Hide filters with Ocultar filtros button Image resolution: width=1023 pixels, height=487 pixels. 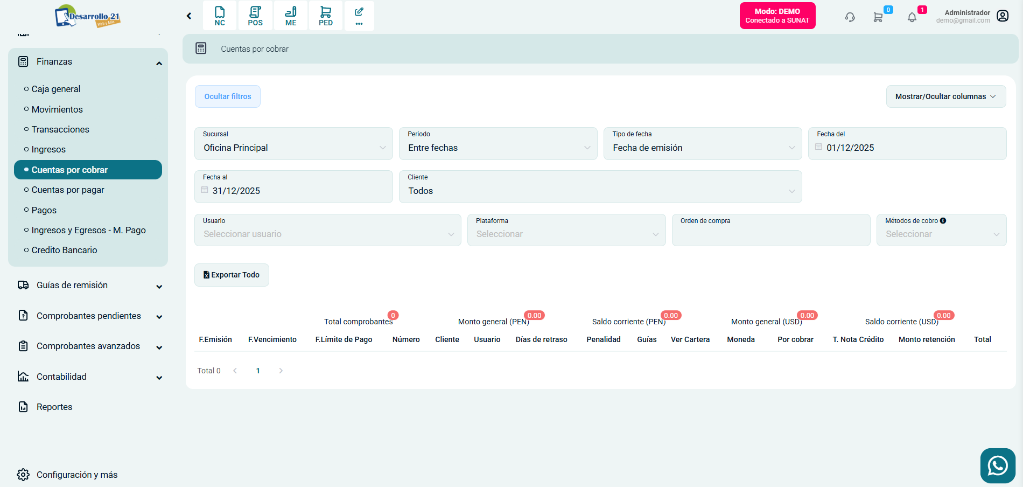[228, 96]
